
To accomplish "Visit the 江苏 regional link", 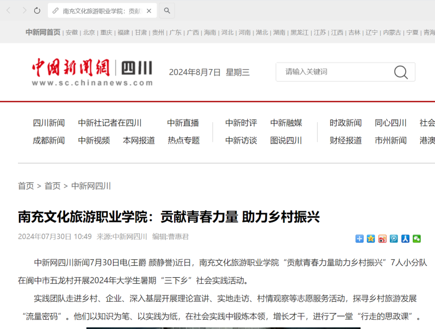I will [x=320, y=33].
